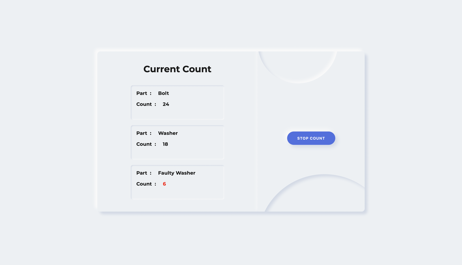
Task: Select the Bolt part name text
Action: (163, 93)
